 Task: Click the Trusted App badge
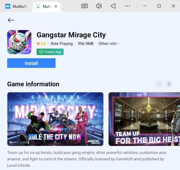click(x=50, y=52)
